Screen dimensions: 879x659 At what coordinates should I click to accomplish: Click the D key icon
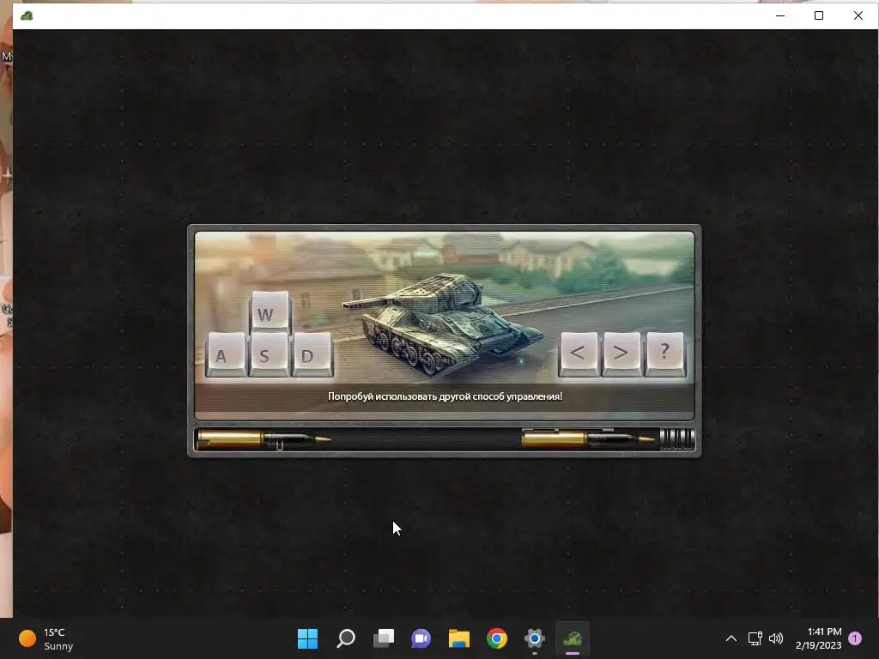coord(312,354)
